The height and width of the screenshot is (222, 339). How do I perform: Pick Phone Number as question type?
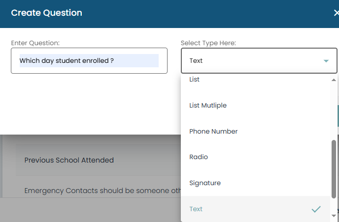[213, 131]
